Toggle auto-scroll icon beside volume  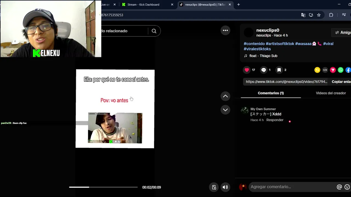(x=214, y=187)
